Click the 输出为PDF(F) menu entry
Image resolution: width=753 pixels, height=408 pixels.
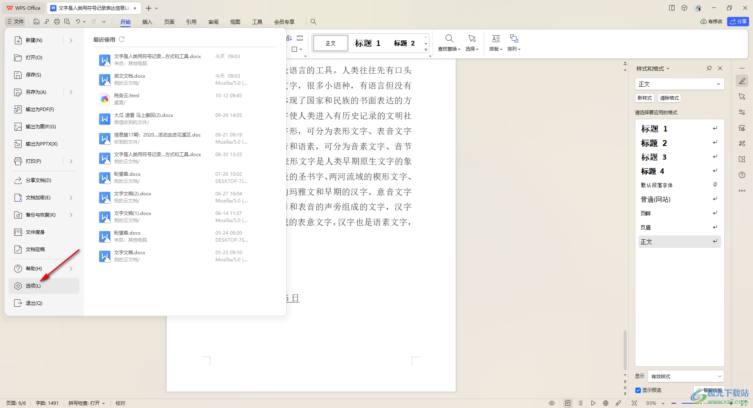44,109
